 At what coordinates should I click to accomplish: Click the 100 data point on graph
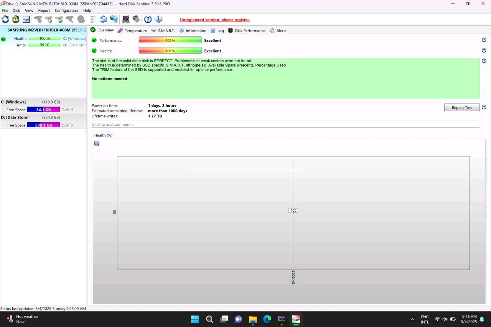tap(293, 210)
